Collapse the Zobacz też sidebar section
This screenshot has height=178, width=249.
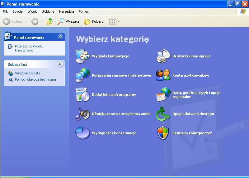(60, 64)
